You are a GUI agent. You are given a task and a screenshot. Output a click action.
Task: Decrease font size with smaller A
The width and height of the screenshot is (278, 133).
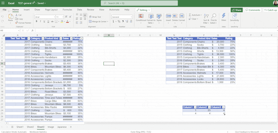[x=70, y=17]
